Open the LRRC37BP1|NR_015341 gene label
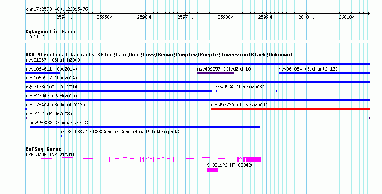The width and height of the screenshot is (382, 194). [50, 154]
